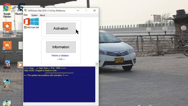Click the KMSAuto title bar app icon
Viewport: 188px width, 106px height.
26,11
